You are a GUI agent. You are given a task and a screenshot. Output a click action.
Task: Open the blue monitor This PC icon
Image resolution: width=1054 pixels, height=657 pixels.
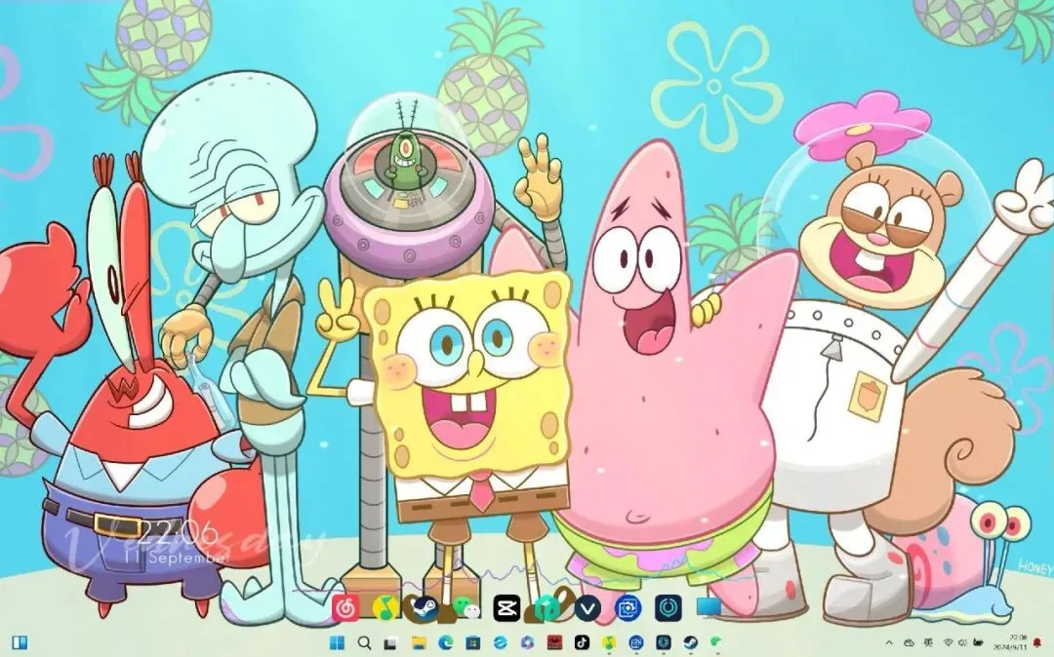tap(709, 607)
